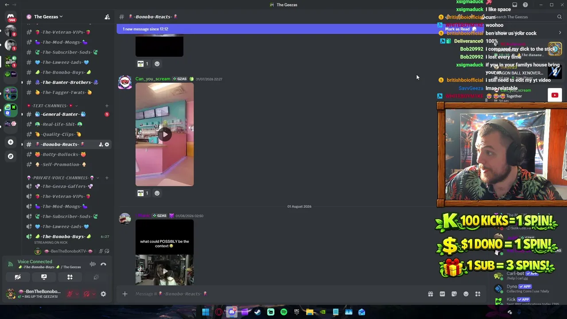This screenshot has width=567, height=319.
Task: Open Epic Games Launcher from taskbar
Action: [297, 312]
